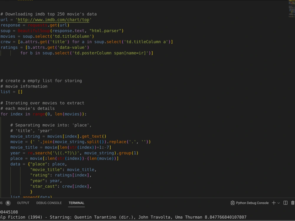Create a new terminal with plus icon
Image resolution: width=295 pixels, height=221 pixels.
(x=274, y=203)
